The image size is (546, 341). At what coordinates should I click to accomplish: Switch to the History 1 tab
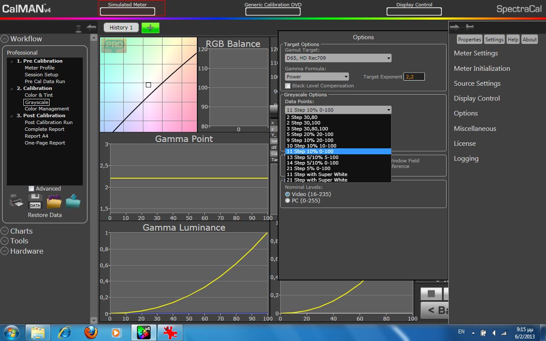(x=121, y=27)
